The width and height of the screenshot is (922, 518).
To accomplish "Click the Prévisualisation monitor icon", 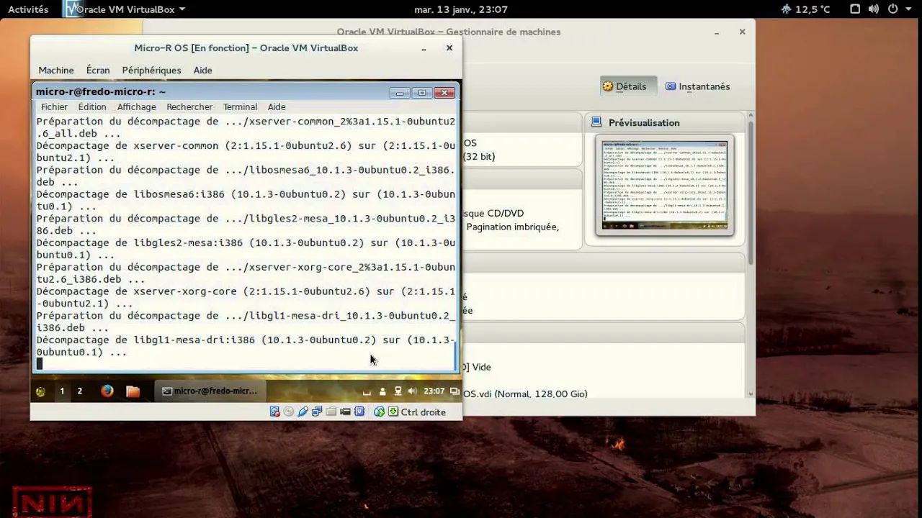I will tap(597, 122).
